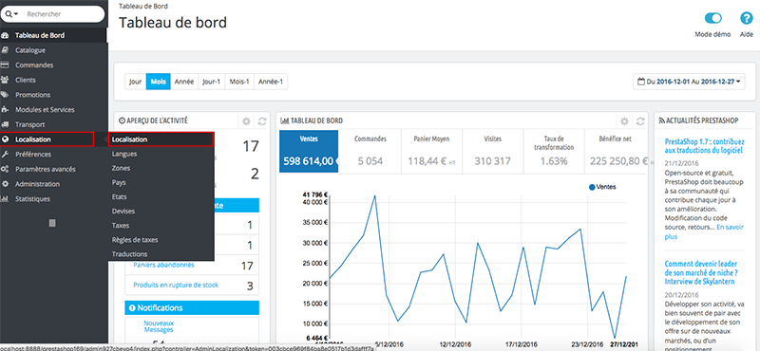Open the date range dropdown 2016-12-01 to 2016-12-27
The image size is (760, 351).
point(690,82)
